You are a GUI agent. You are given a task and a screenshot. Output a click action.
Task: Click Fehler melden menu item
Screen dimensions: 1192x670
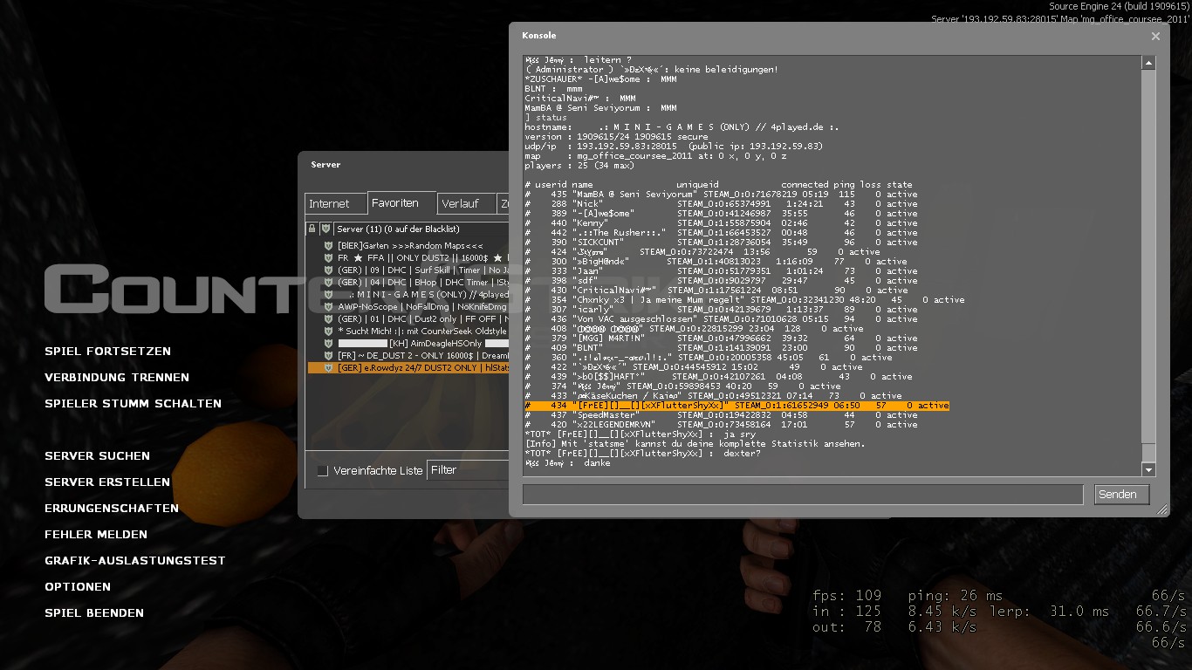(96, 535)
